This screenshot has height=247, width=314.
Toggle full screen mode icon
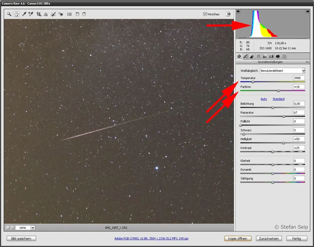point(228,14)
